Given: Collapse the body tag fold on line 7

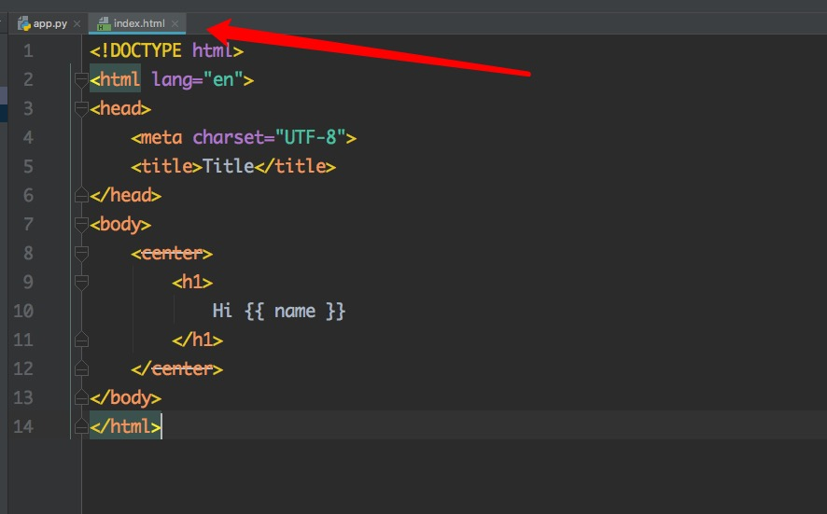Looking at the screenshot, I should pyautogui.click(x=81, y=225).
